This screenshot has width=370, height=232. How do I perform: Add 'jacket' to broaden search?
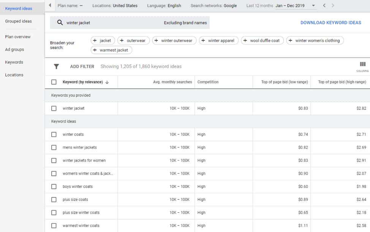coord(103,41)
